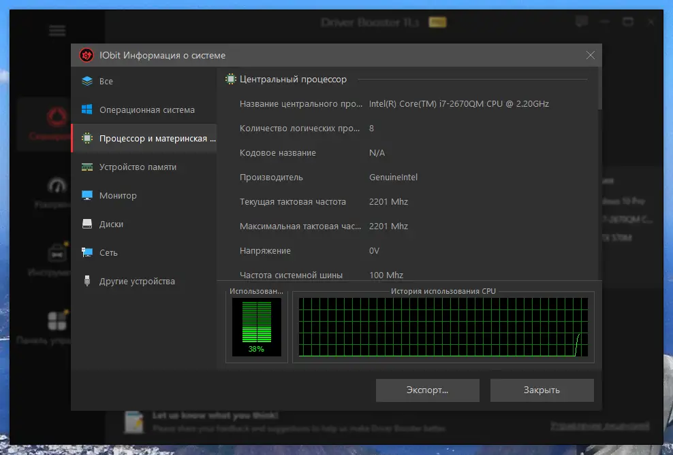This screenshot has width=673, height=455.
Task: Click the IObit red logo in the title bar
Action: coord(87,55)
